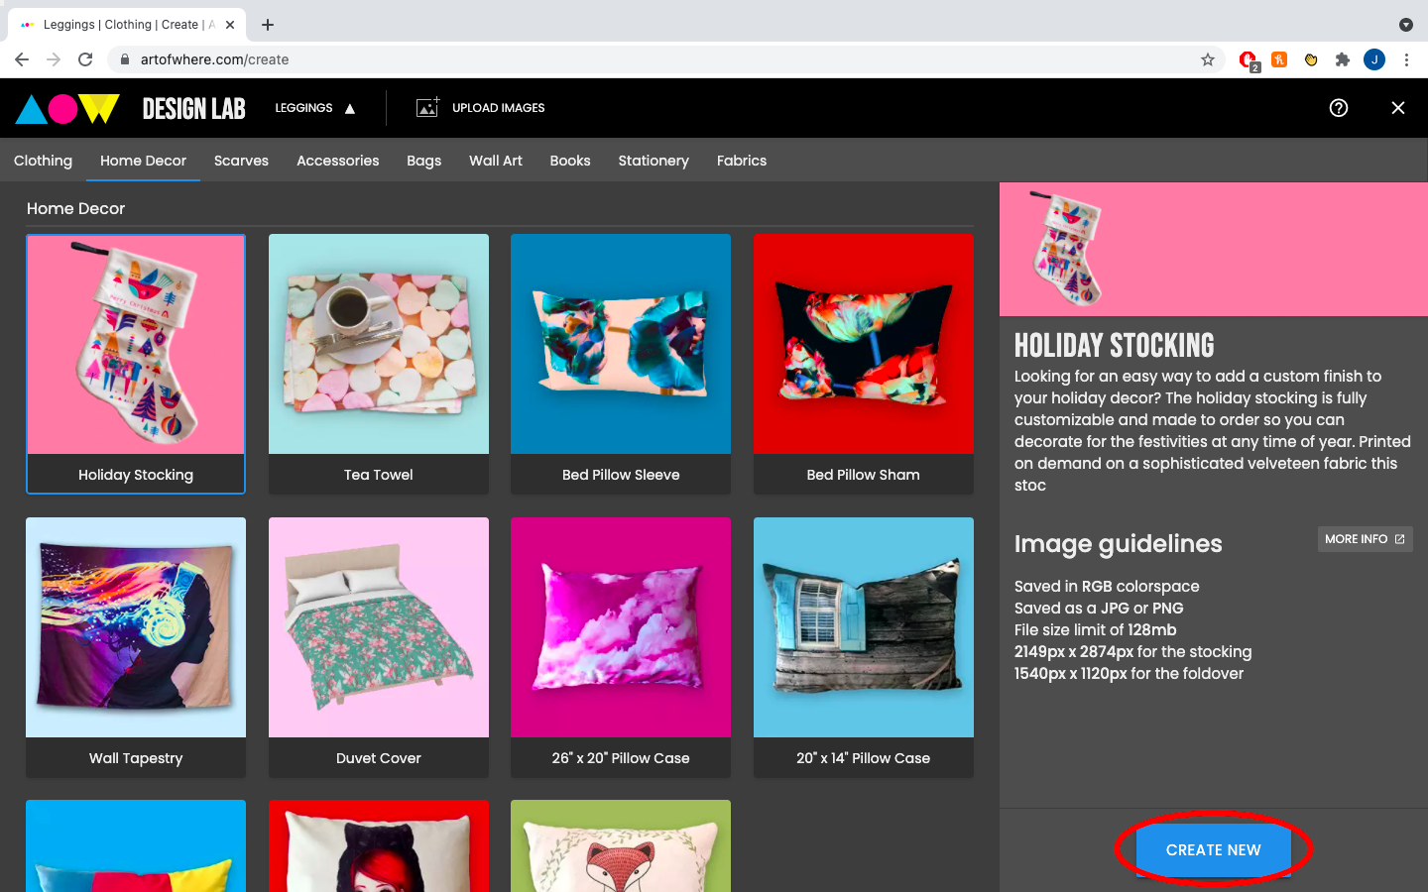
Task: Click 'Saved as a JPG or PNG' text
Action: point(1099,608)
